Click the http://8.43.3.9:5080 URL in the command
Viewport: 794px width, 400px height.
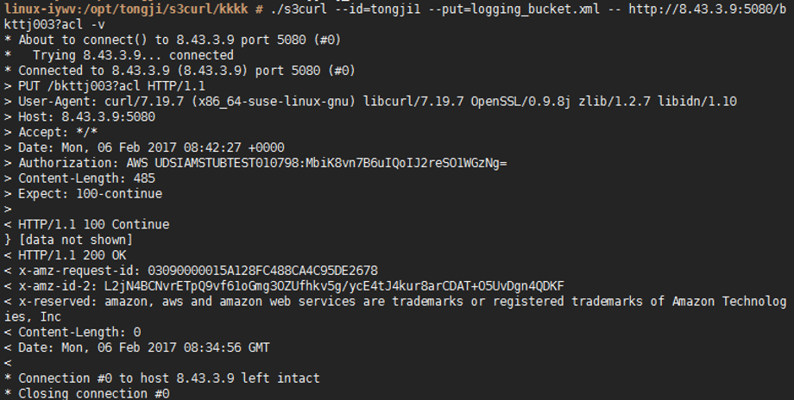(x=689, y=9)
